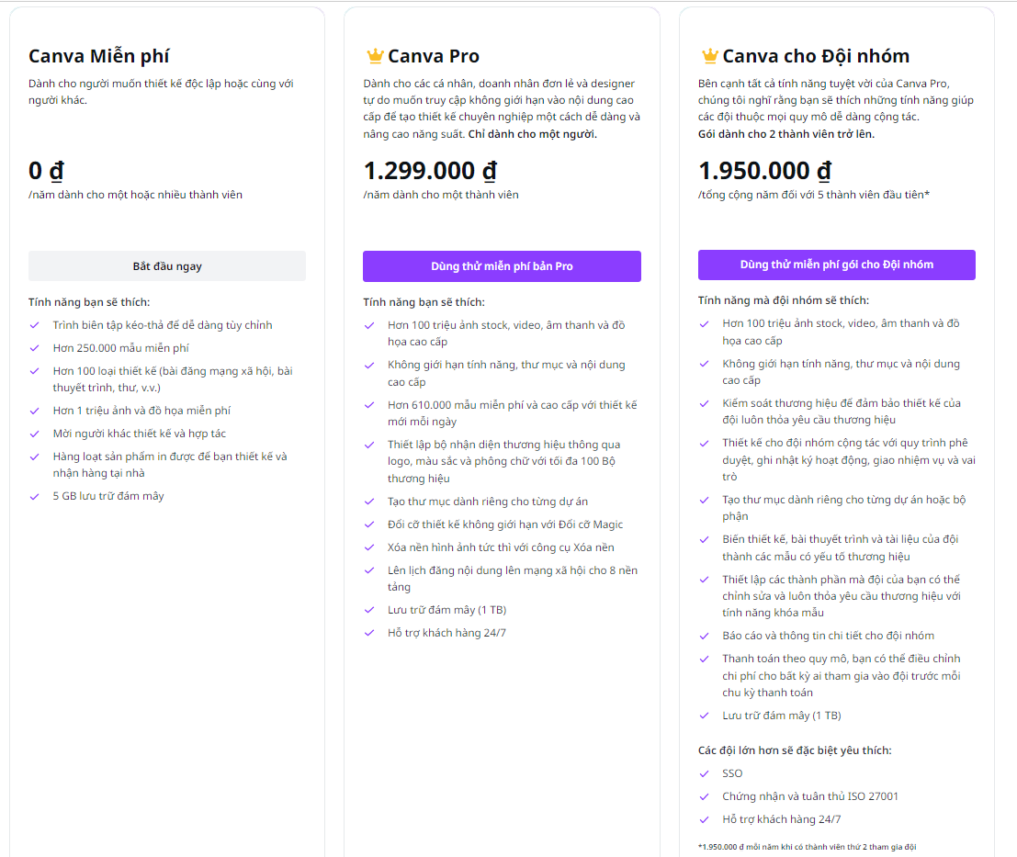Click the checkmark beside Chứng nhận và tuân thủ ISO 27001
1017x857 pixels.
705,796
